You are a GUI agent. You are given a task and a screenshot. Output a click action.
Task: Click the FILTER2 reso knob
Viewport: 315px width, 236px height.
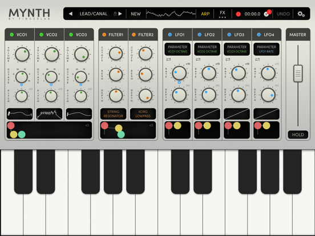pos(146,75)
